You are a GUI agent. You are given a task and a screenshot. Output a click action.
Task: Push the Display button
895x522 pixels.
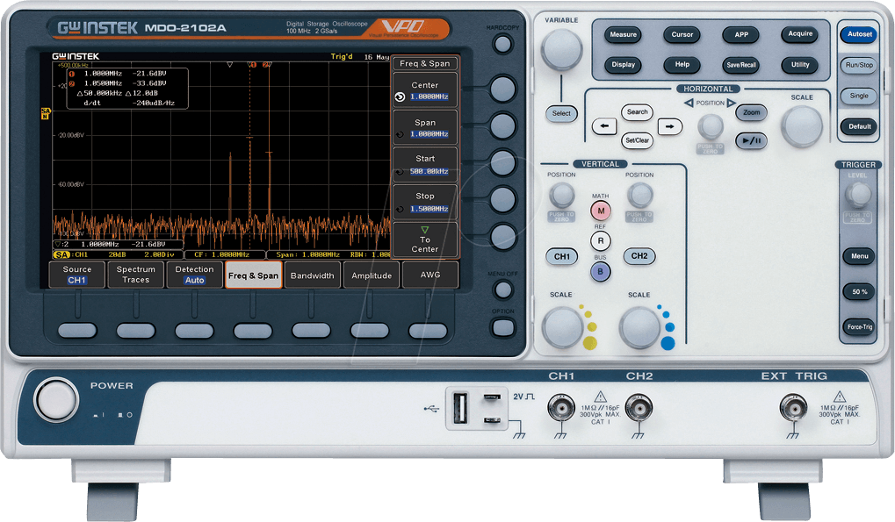(623, 64)
